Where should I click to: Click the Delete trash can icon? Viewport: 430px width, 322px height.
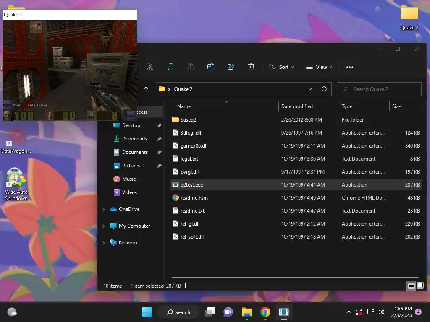point(251,67)
